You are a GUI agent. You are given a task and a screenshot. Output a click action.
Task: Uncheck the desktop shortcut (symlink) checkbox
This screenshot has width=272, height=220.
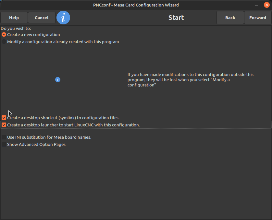point(4,118)
